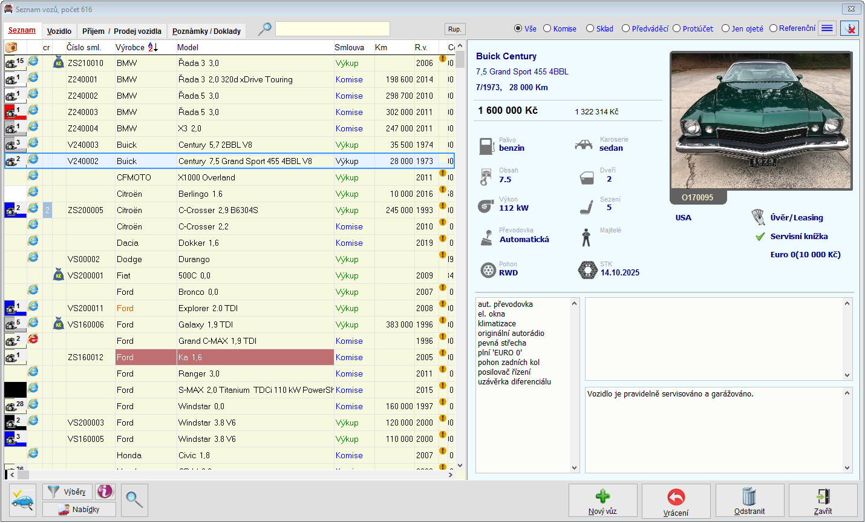Select the Komise radio button

pos(547,28)
